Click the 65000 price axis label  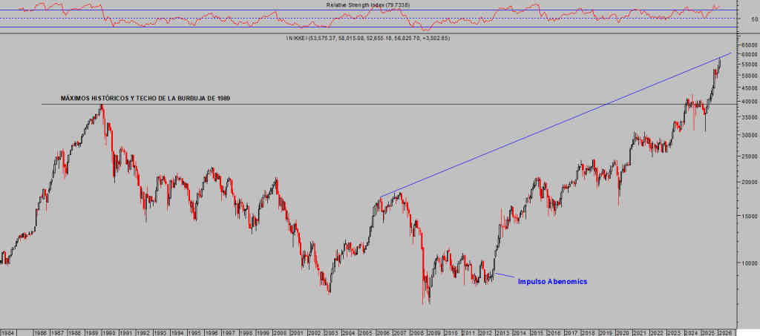pos(748,45)
